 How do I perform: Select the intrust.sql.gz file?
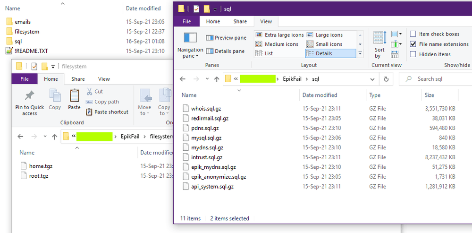pos(207,157)
